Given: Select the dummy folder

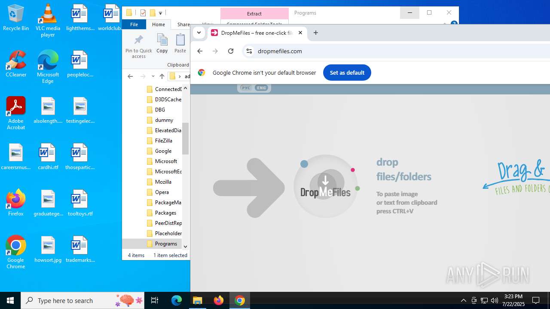Looking at the screenshot, I should click(164, 120).
